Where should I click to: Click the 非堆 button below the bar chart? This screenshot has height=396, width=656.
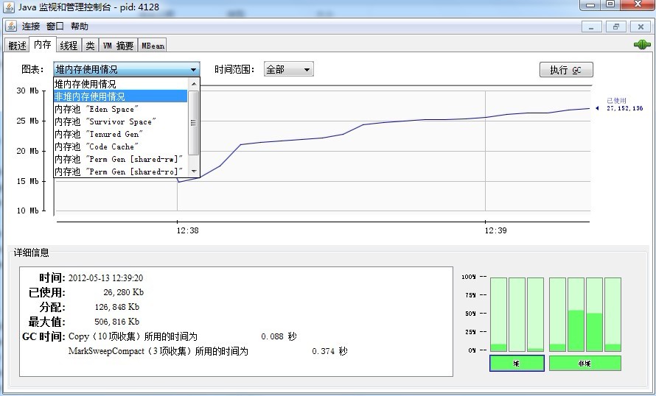point(585,364)
